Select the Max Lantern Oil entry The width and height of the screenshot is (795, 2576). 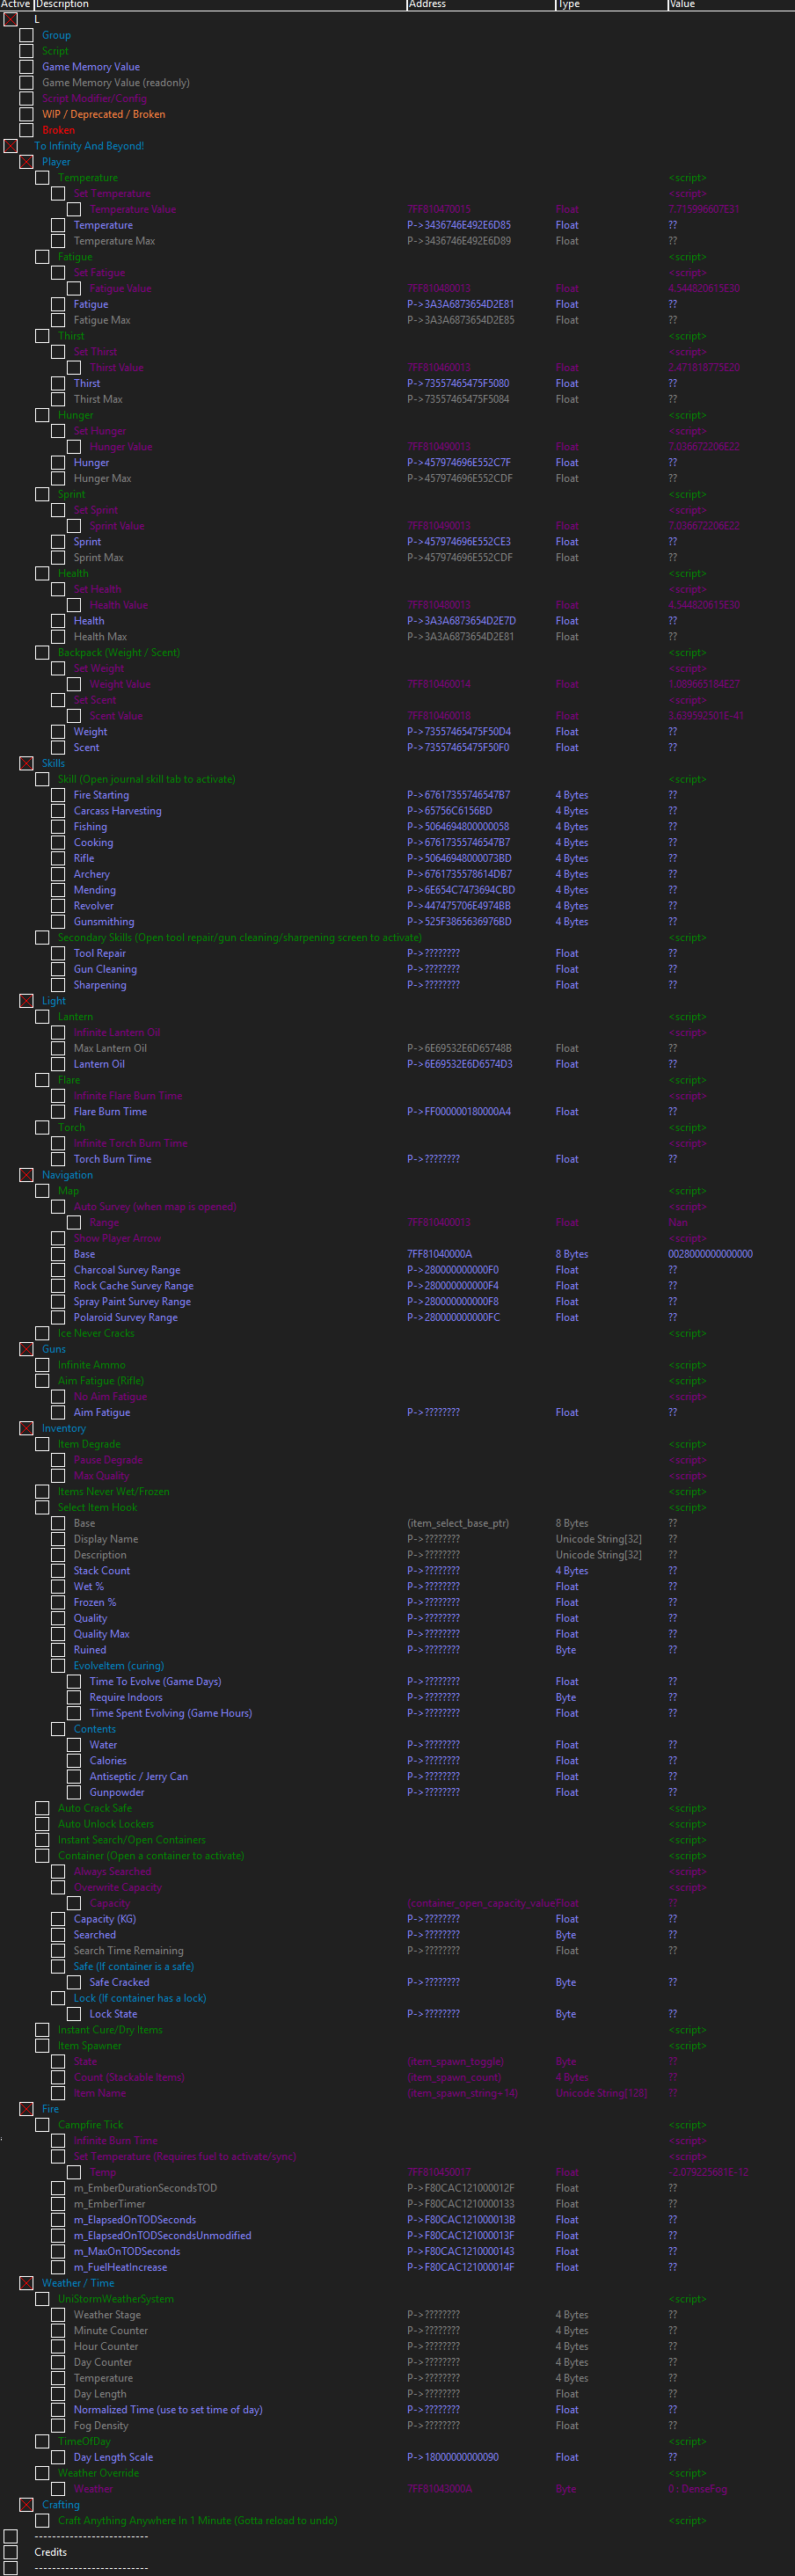[110, 1049]
